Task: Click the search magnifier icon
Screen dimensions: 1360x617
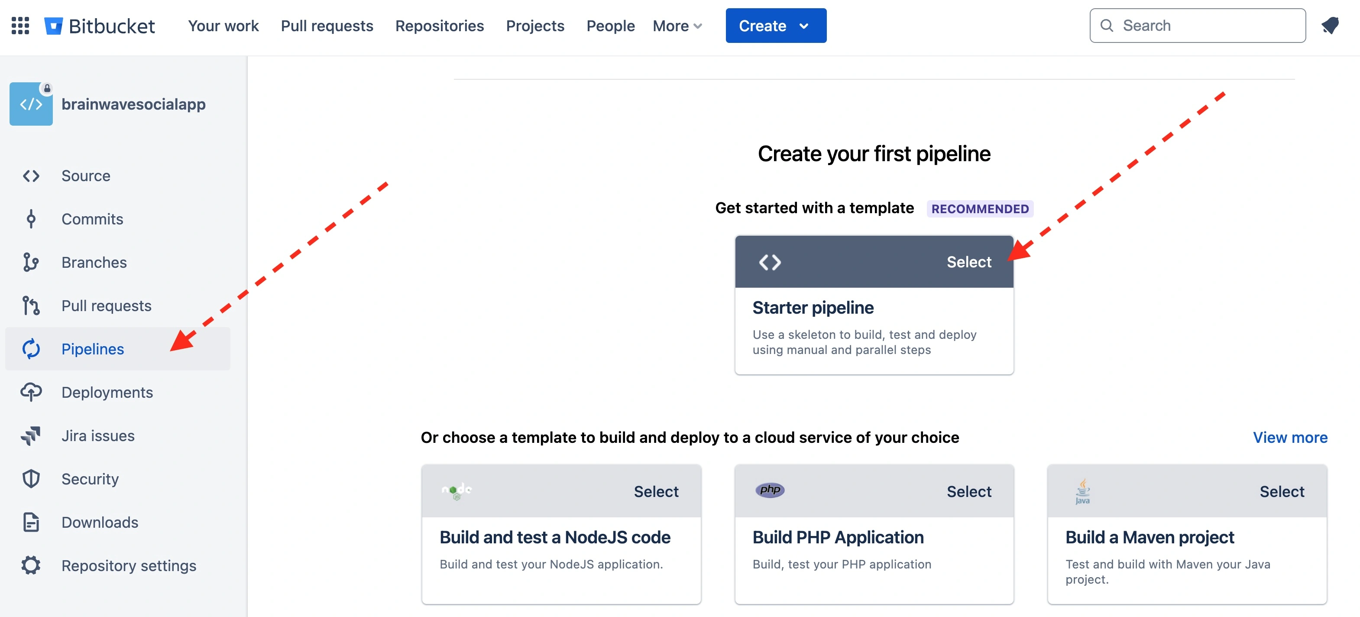Action: [x=1107, y=26]
